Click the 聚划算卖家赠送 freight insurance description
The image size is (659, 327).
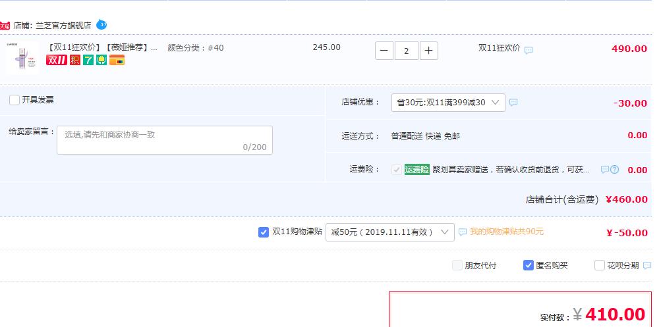511,170
